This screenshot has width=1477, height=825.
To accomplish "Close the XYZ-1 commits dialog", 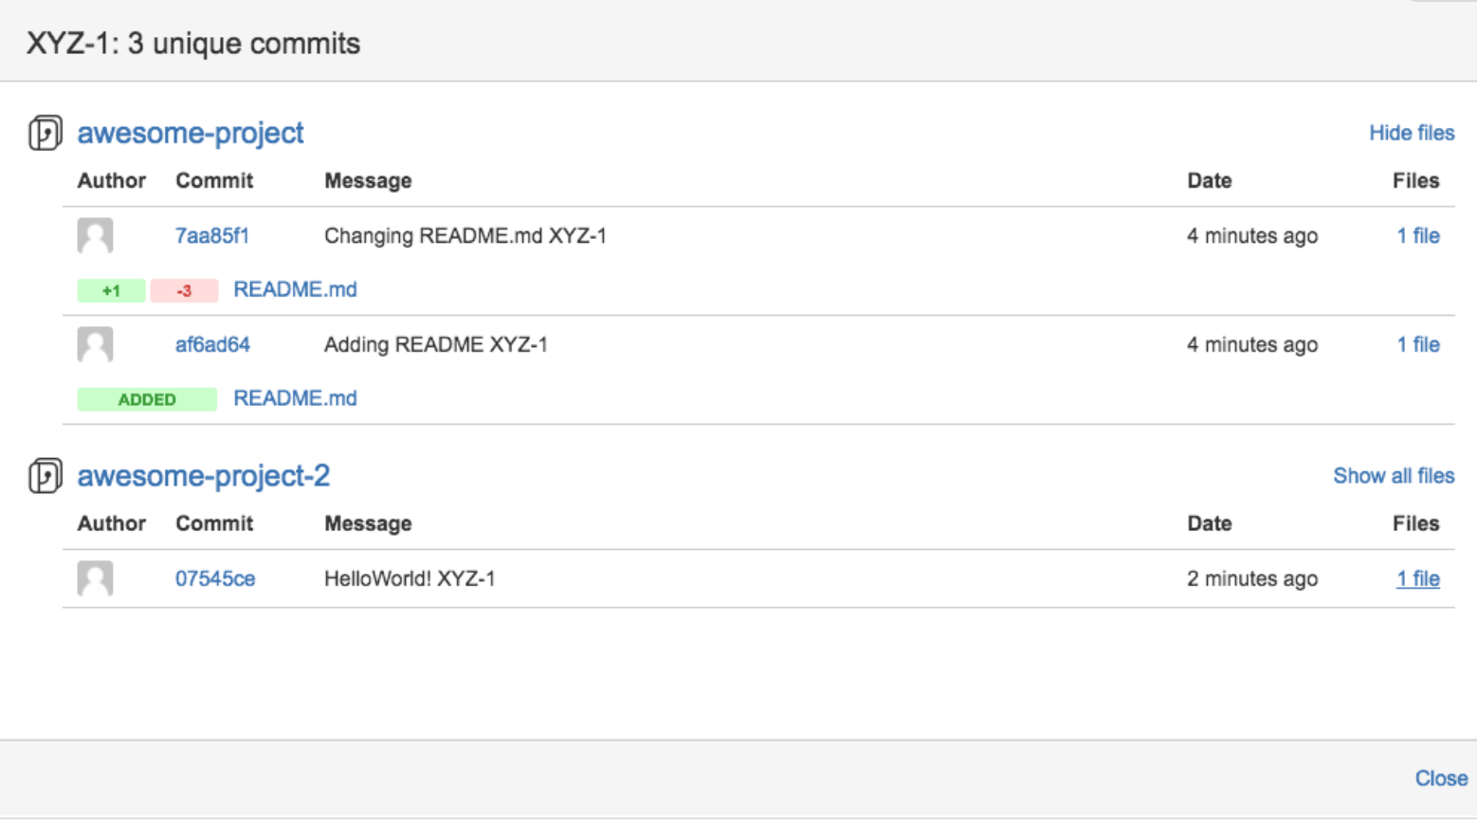I will click(x=1440, y=778).
